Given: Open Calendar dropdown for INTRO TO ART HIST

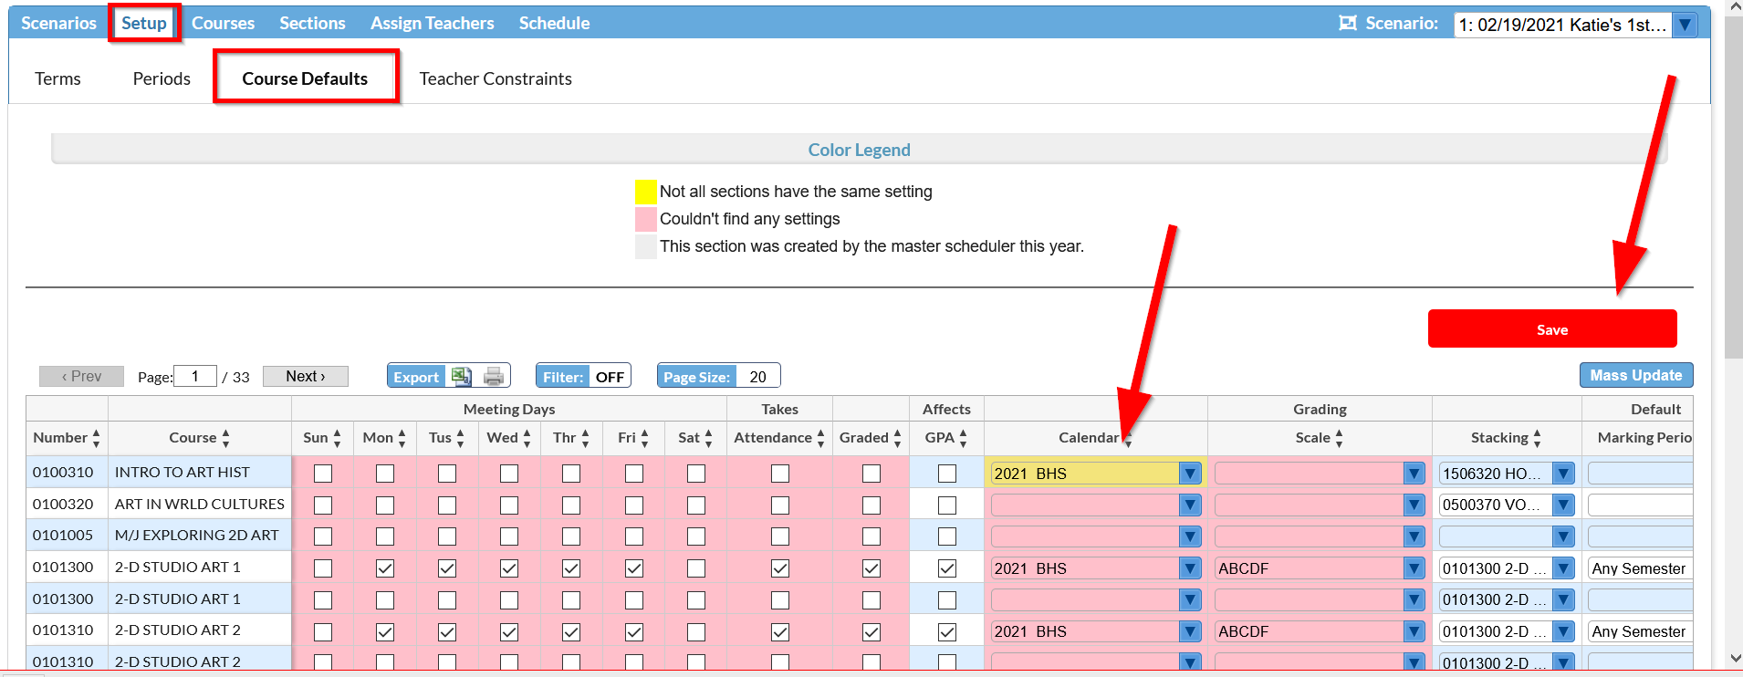Looking at the screenshot, I should [1189, 474].
